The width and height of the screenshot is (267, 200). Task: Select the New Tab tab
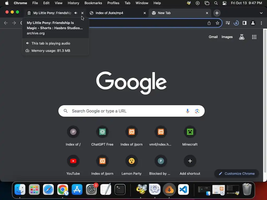coord(179,13)
